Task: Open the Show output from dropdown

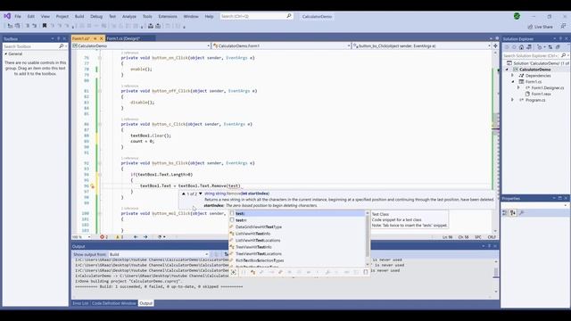Action: pyautogui.click(x=159, y=254)
